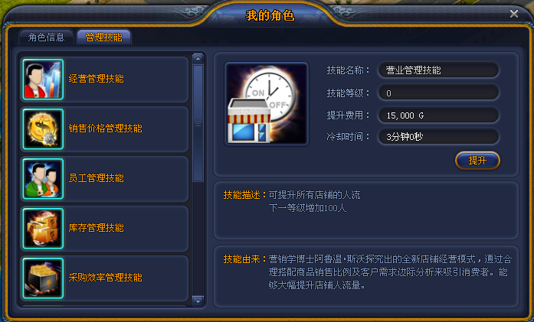Select the 经营管理技能 skill icon
The image size is (534, 322).
click(x=43, y=80)
